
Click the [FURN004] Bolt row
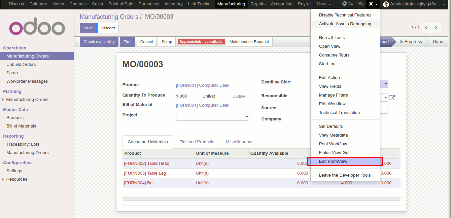262,183
